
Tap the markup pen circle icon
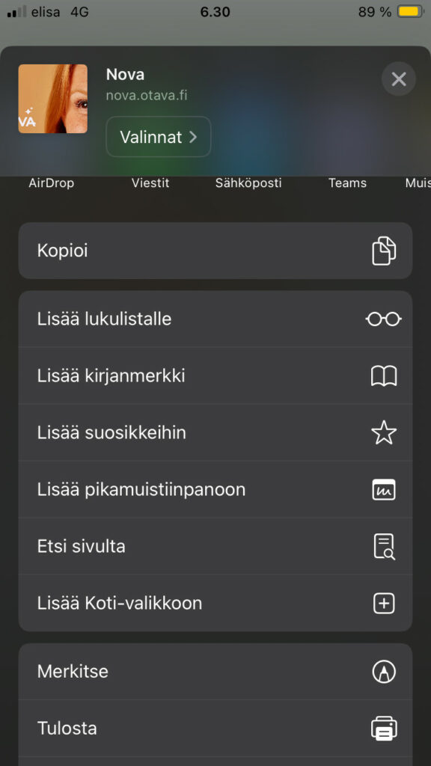tap(384, 672)
